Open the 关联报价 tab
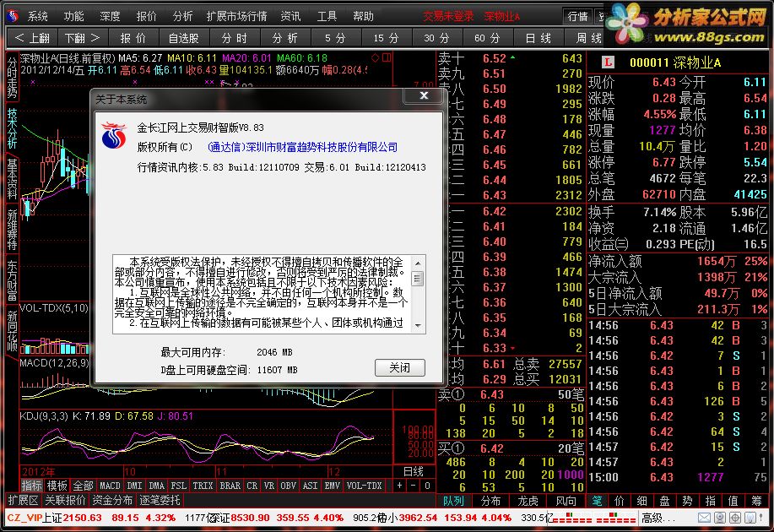 (65, 501)
